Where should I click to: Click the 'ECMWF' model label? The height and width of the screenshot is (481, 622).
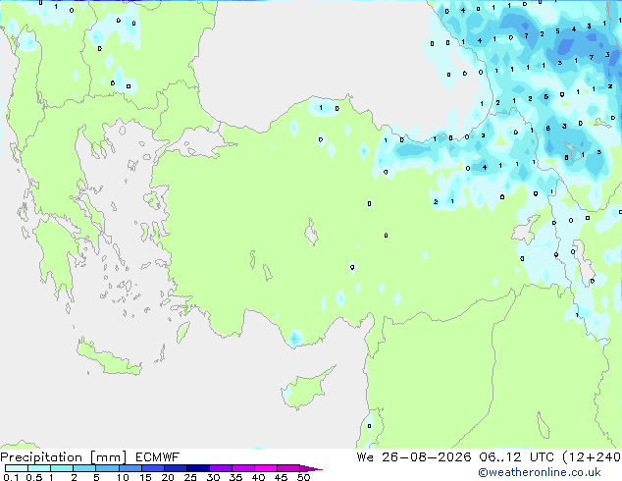[x=158, y=457]
